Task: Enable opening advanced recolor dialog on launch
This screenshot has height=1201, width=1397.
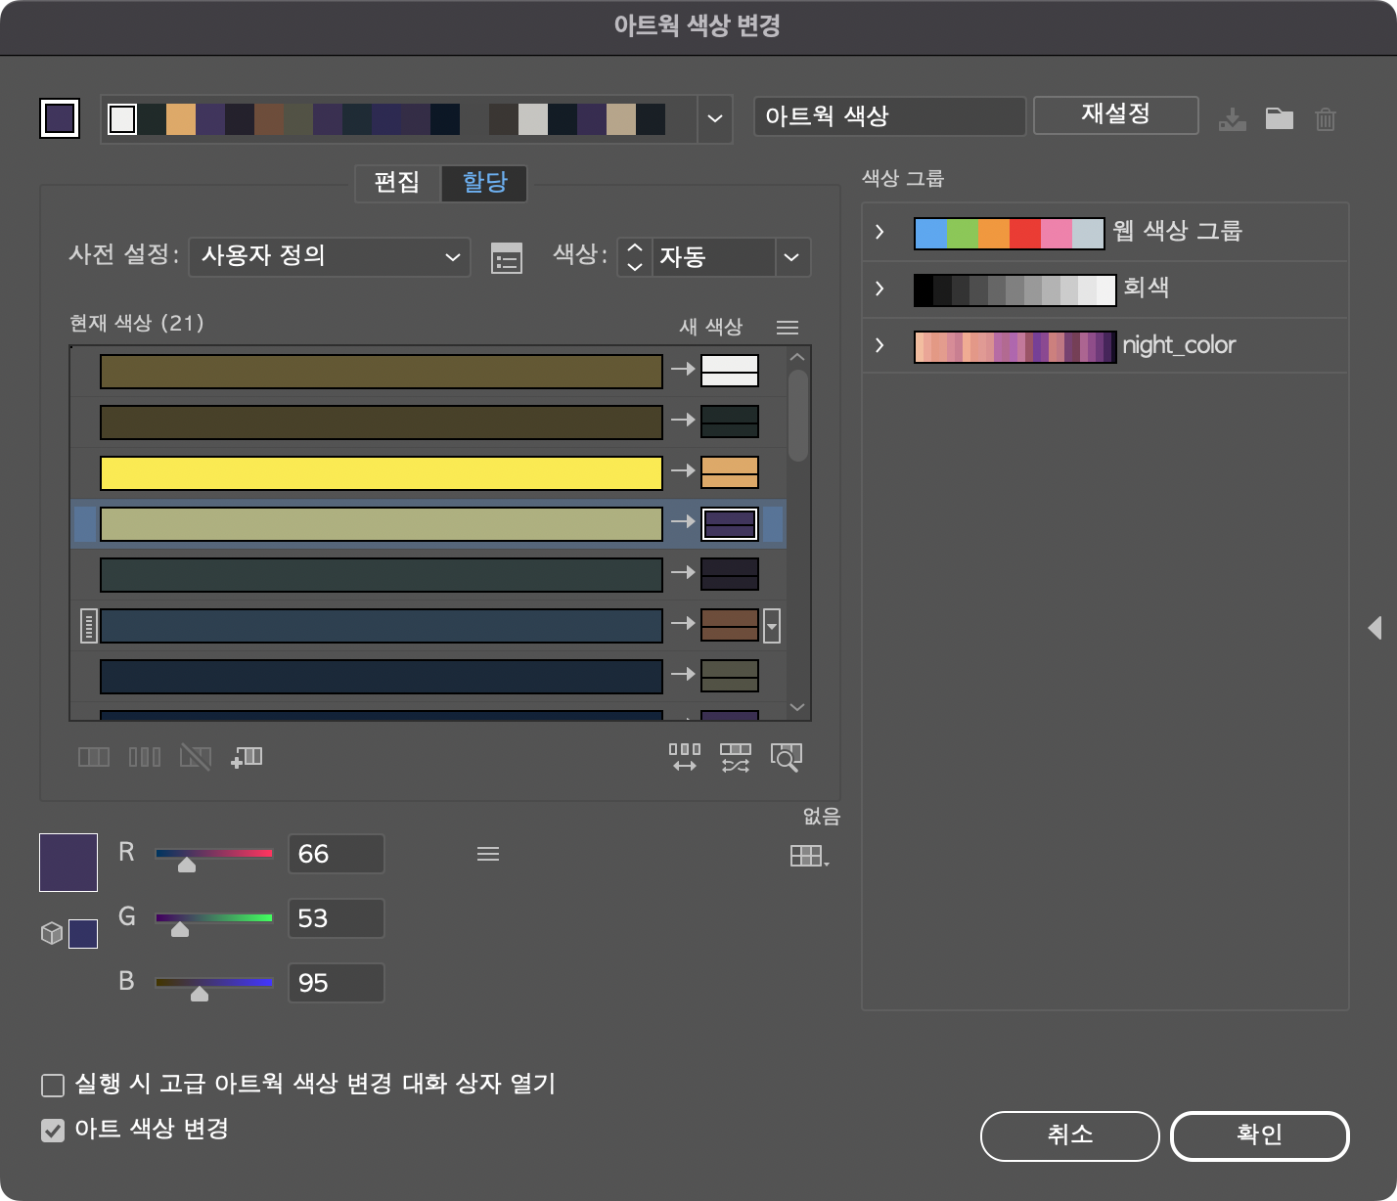Action: pyautogui.click(x=54, y=1084)
